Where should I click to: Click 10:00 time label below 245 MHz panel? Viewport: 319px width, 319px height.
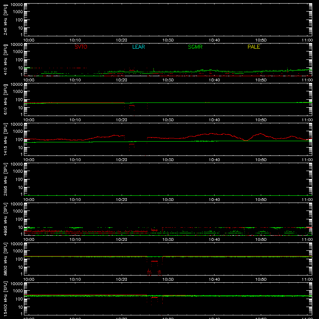tap(29, 40)
